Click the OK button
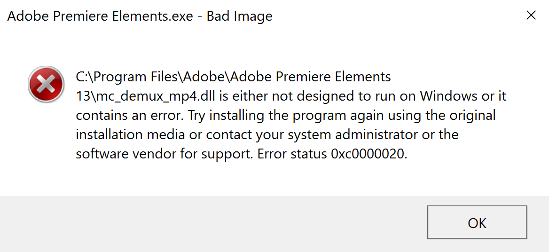Image resolution: width=549 pixels, height=252 pixels. tap(477, 222)
